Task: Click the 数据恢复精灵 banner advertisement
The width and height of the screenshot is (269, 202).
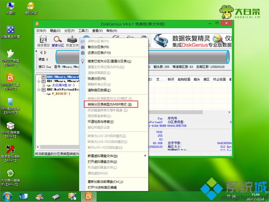Action: click(x=192, y=41)
